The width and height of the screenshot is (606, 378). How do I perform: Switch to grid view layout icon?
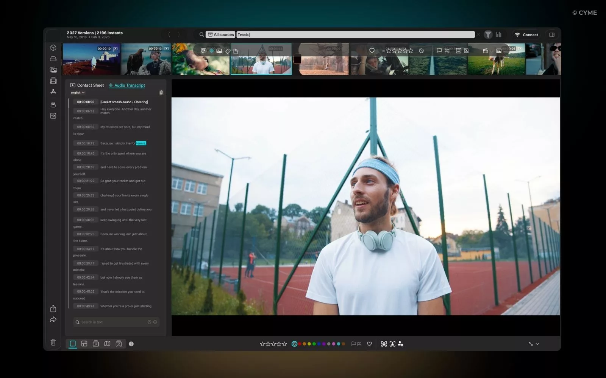pos(84,344)
